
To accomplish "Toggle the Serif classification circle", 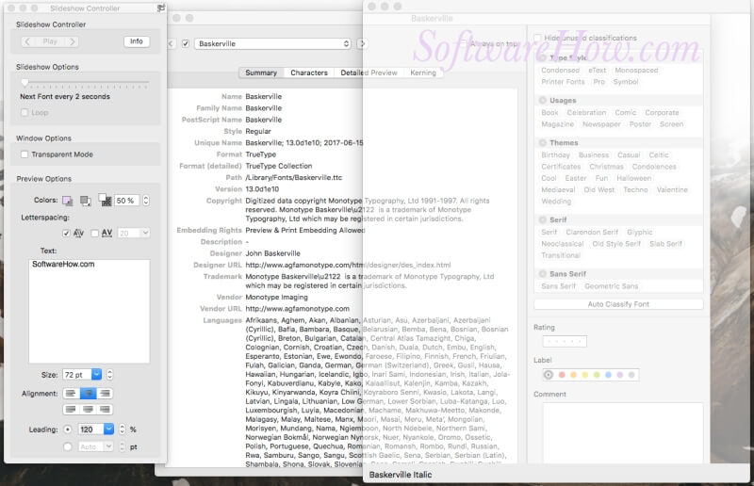I will [x=543, y=219].
